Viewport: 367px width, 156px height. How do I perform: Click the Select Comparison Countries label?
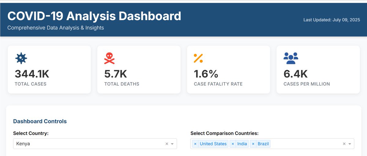click(x=224, y=133)
